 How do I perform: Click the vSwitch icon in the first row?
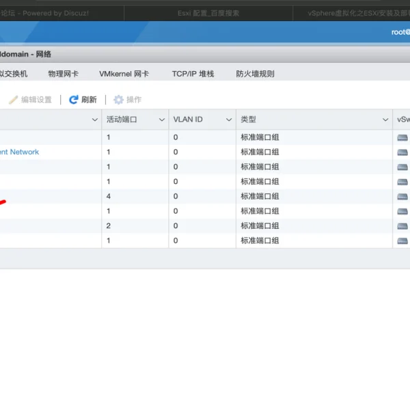click(402, 137)
